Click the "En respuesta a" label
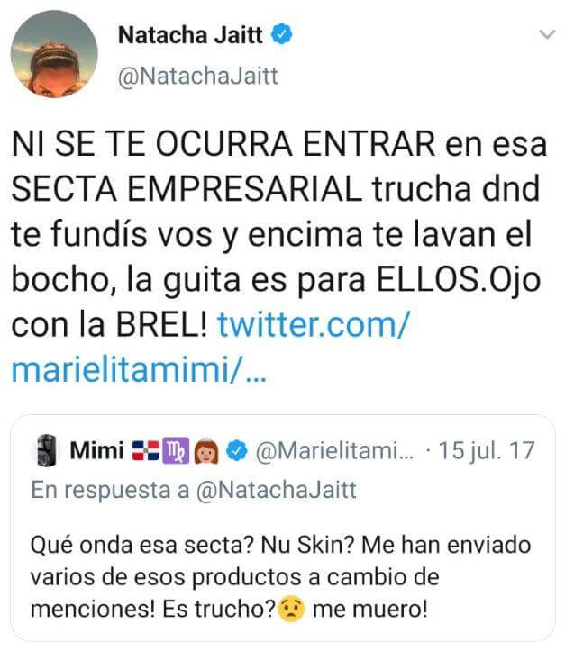Screen dimensions: 565x651 coord(110,491)
